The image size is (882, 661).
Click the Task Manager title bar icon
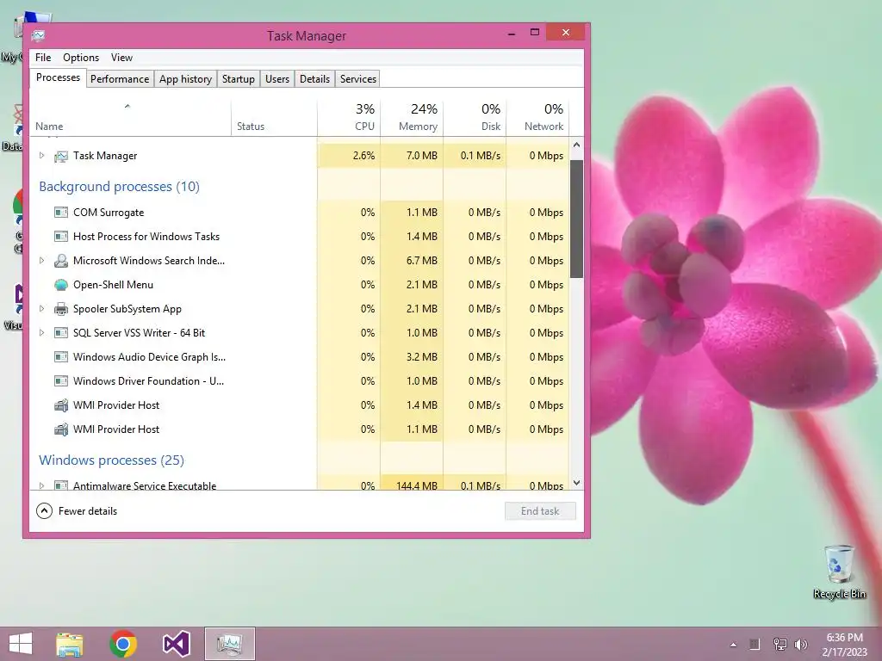pos(38,36)
